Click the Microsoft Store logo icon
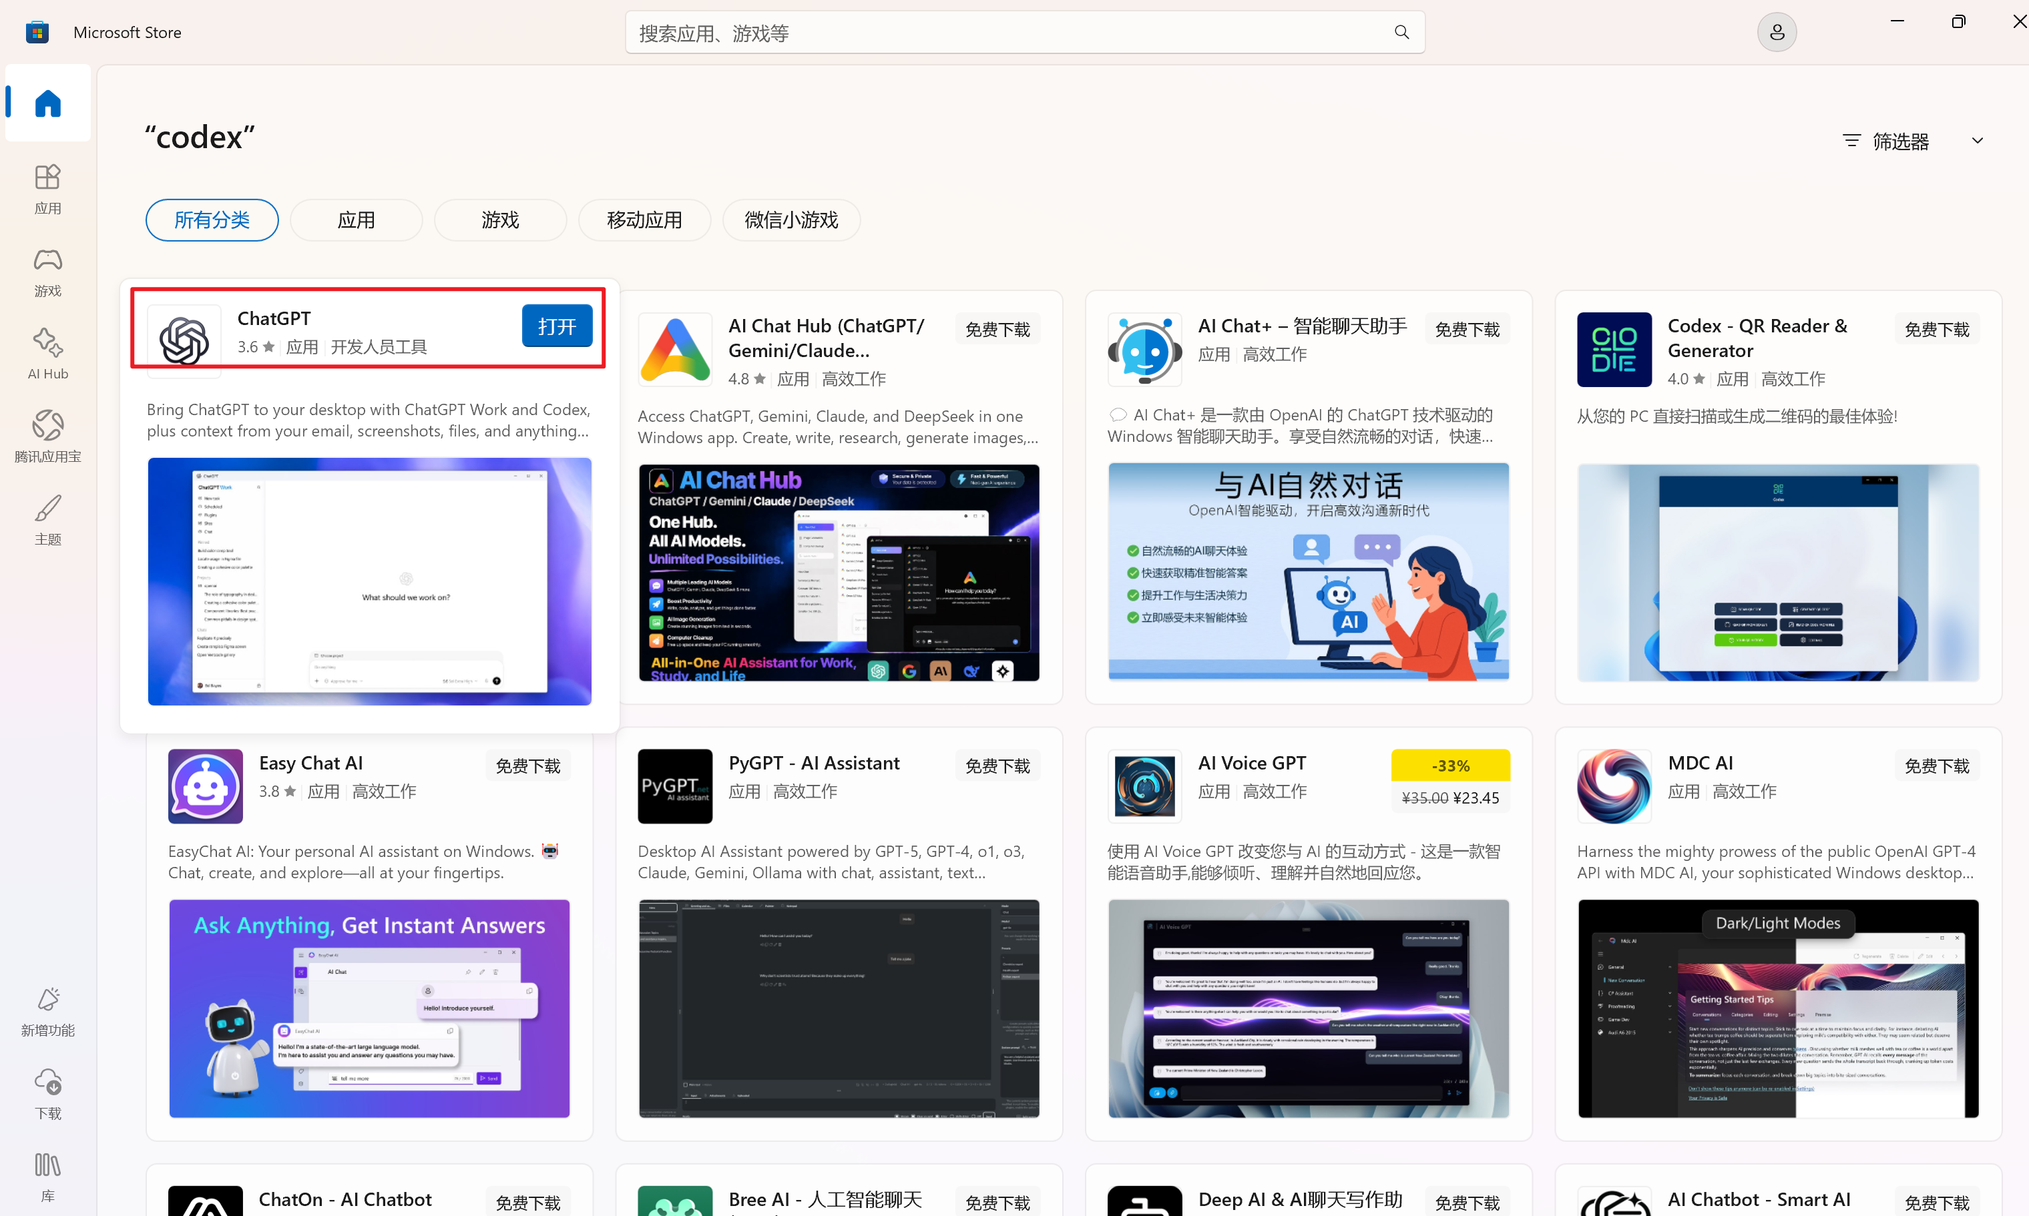The width and height of the screenshot is (2029, 1216). coord(37,32)
